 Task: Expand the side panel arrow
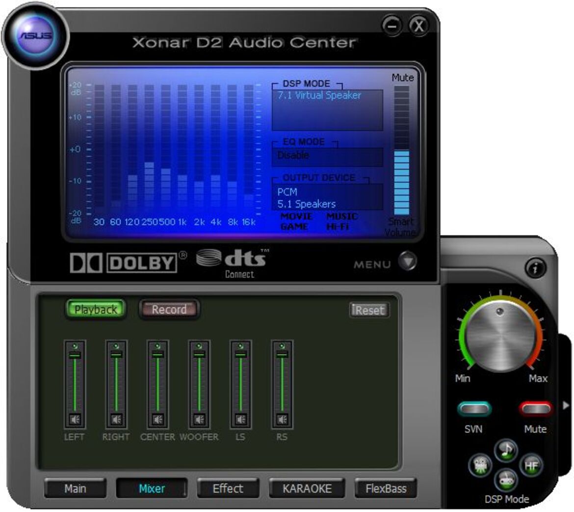[x=566, y=406]
